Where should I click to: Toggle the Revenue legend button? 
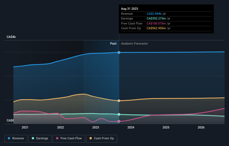coord(16,138)
